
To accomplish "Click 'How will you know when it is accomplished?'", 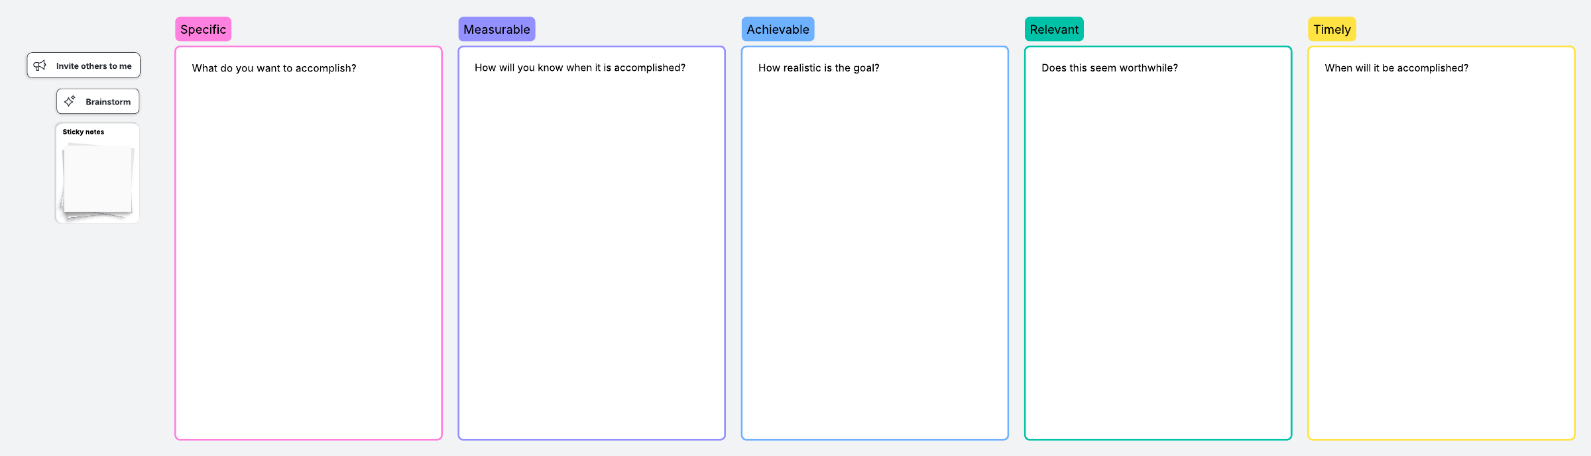I will (580, 68).
